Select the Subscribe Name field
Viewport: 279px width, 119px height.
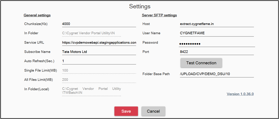point(99,52)
